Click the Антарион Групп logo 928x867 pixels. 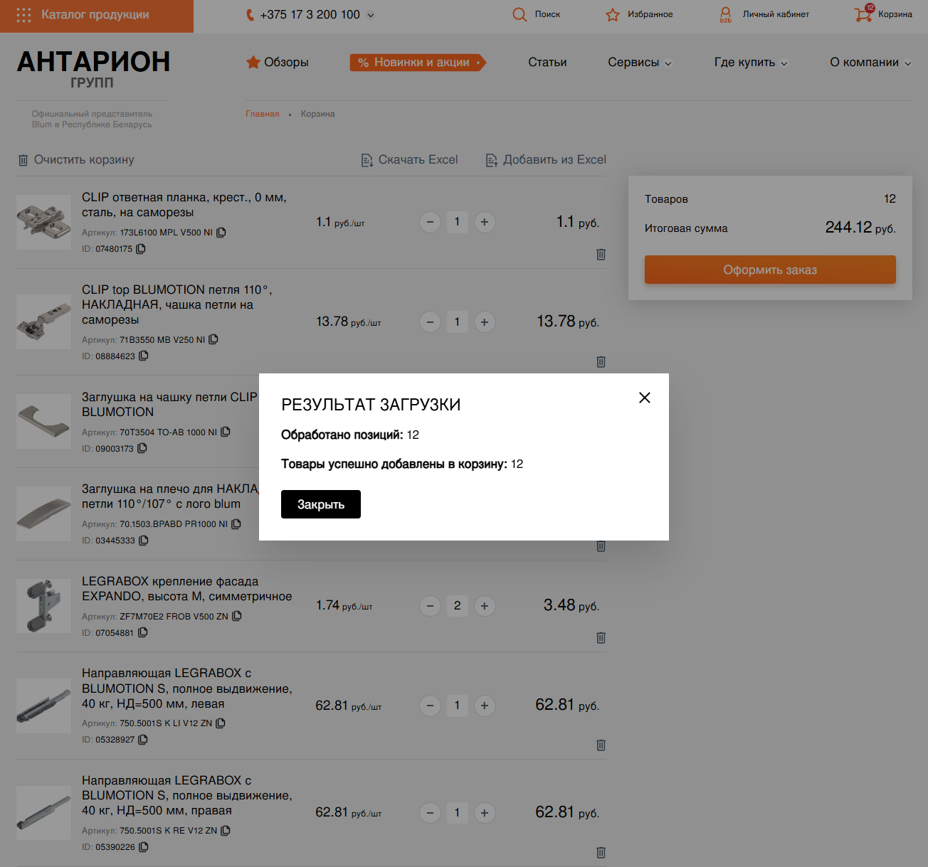[93, 70]
